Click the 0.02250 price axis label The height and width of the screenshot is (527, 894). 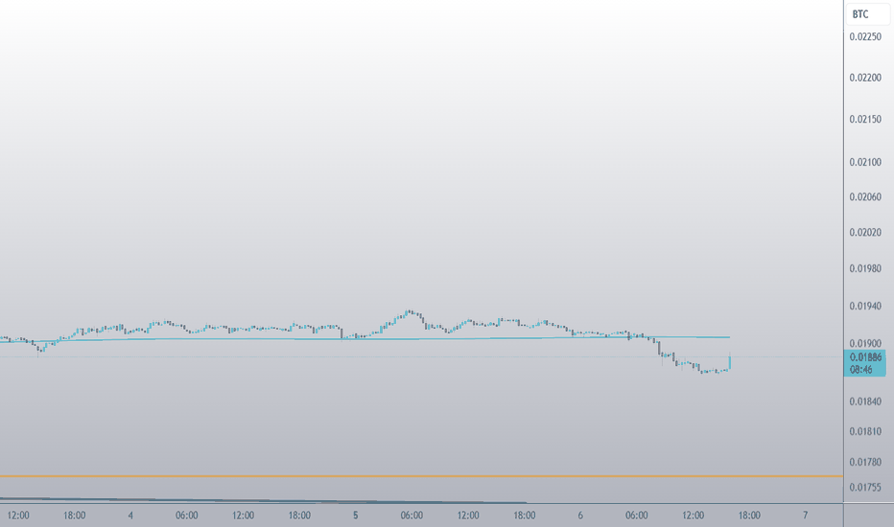(865, 37)
